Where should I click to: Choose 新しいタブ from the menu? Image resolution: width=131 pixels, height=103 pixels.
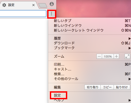[x=89, y=21]
